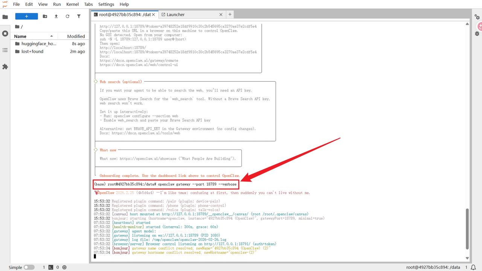Open the Help menu
This screenshot has width=482, height=271.
[x=124, y=4]
